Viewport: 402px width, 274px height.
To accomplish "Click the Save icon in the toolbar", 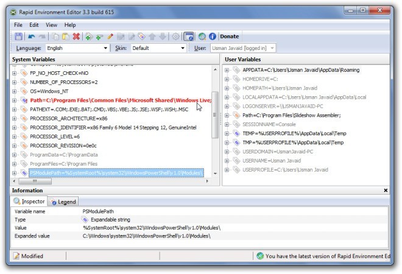I will [19, 37].
